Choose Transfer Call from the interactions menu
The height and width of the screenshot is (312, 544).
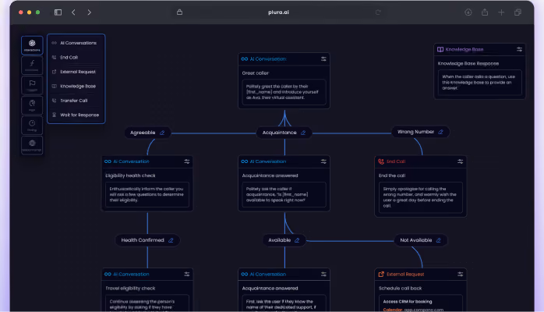pos(76,101)
